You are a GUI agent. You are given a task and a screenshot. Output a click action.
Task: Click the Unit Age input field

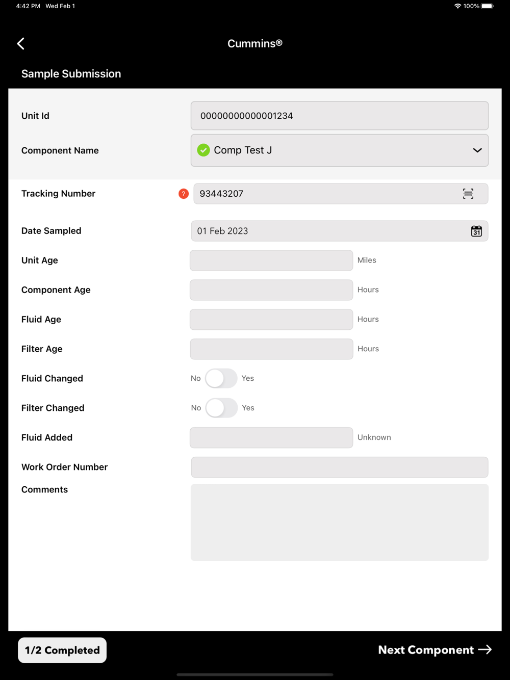pyautogui.click(x=271, y=260)
